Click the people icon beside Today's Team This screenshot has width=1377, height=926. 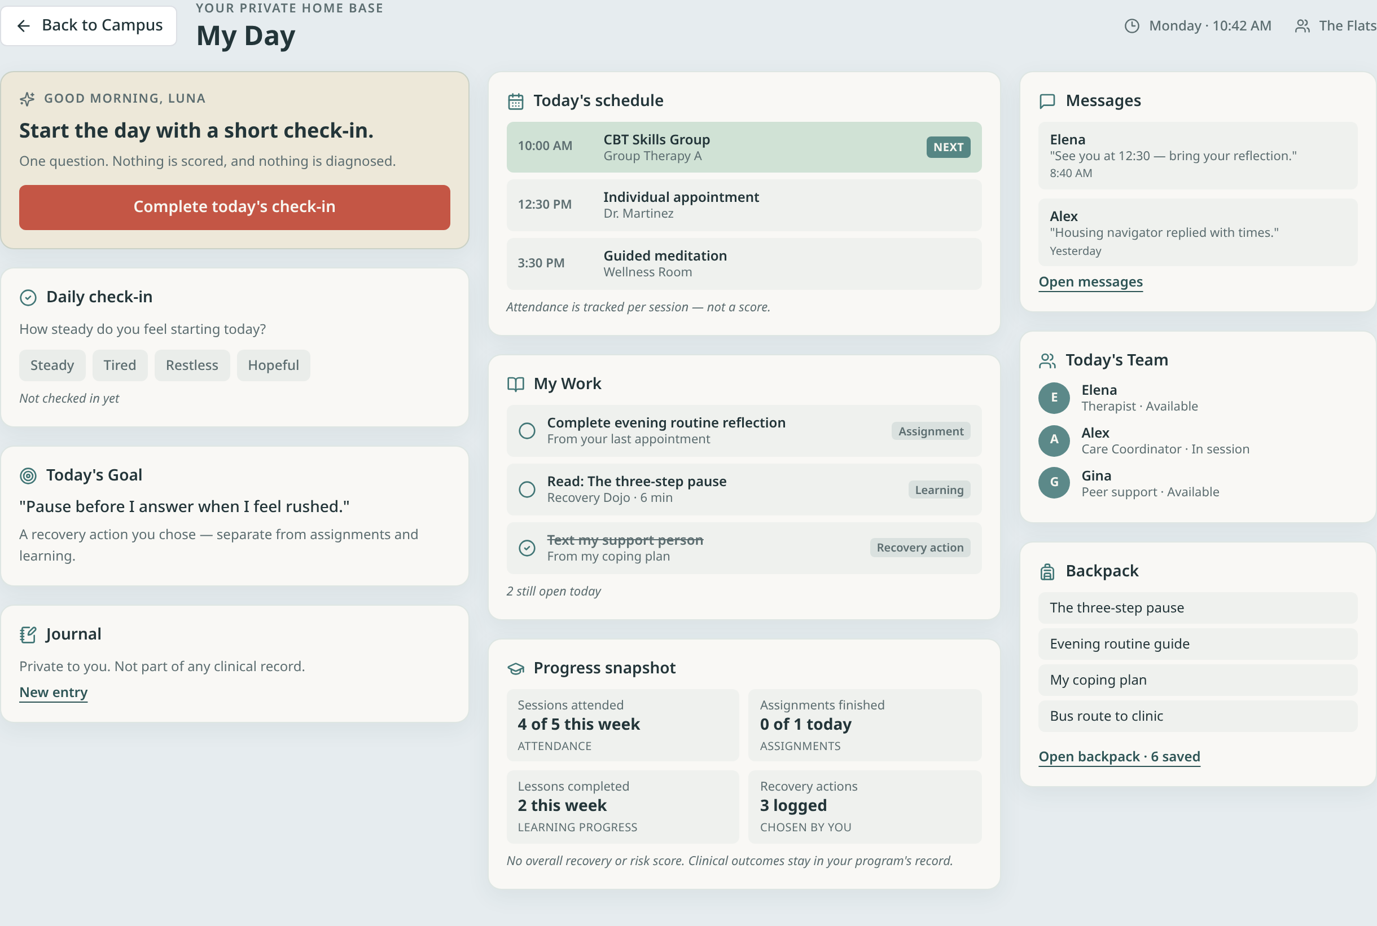(x=1047, y=361)
